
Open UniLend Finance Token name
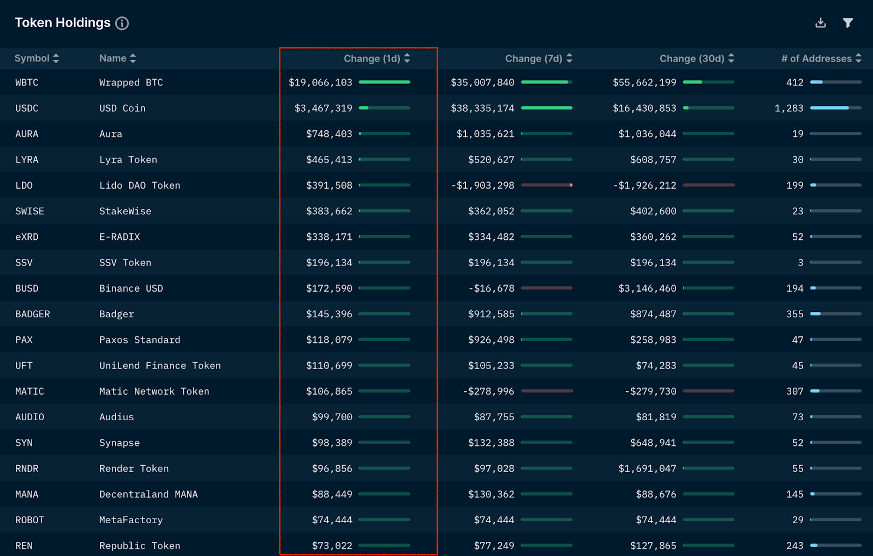[160, 366]
